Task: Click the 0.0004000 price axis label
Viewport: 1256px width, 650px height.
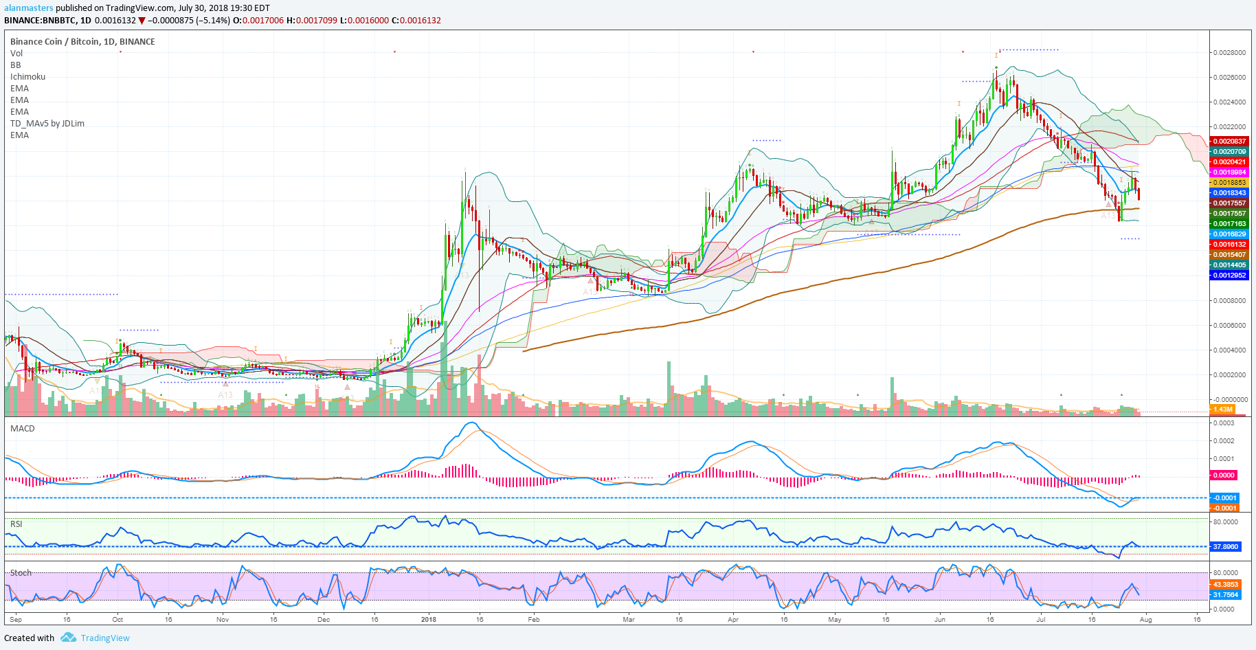Action: [1230, 350]
